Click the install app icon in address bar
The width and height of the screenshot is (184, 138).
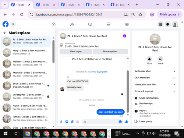coord(126,14)
